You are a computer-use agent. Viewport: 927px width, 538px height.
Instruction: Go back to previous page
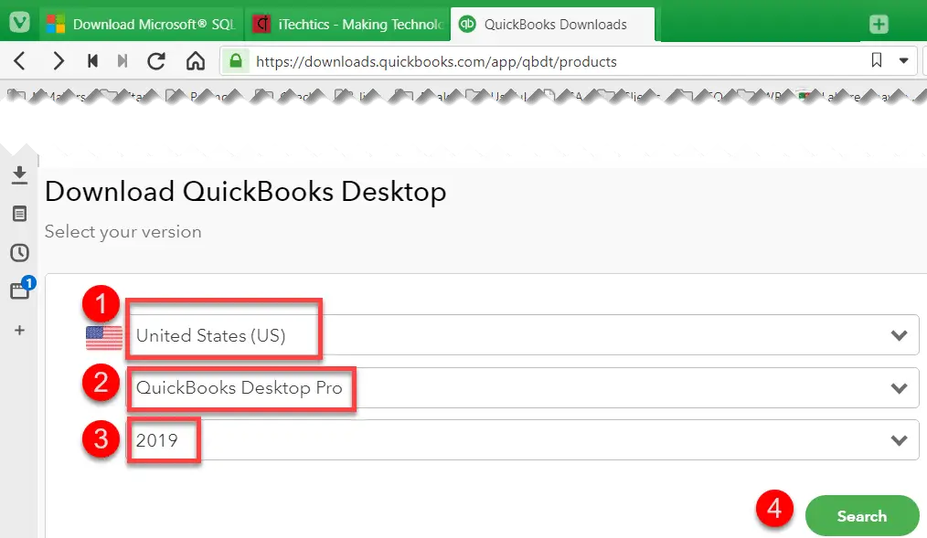(x=20, y=61)
